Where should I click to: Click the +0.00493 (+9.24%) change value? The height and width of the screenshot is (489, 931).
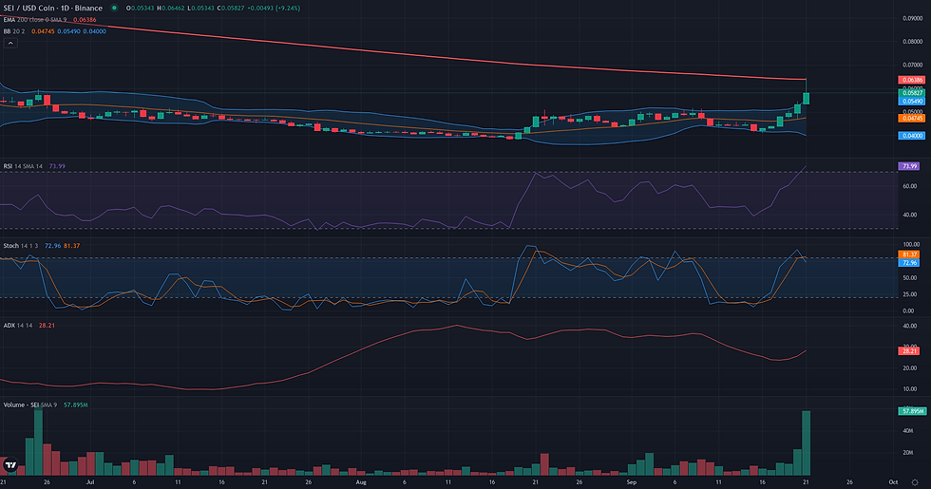point(275,9)
